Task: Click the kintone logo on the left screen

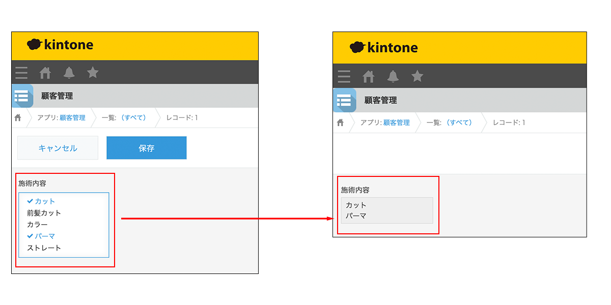Action: pyautogui.click(x=61, y=45)
